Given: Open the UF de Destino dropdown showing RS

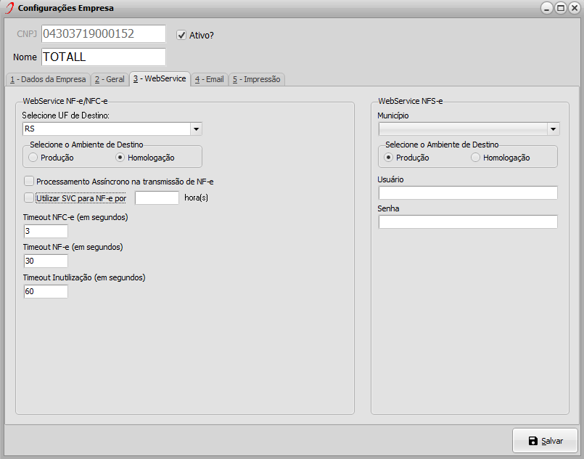Looking at the screenshot, I should coord(109,129).
